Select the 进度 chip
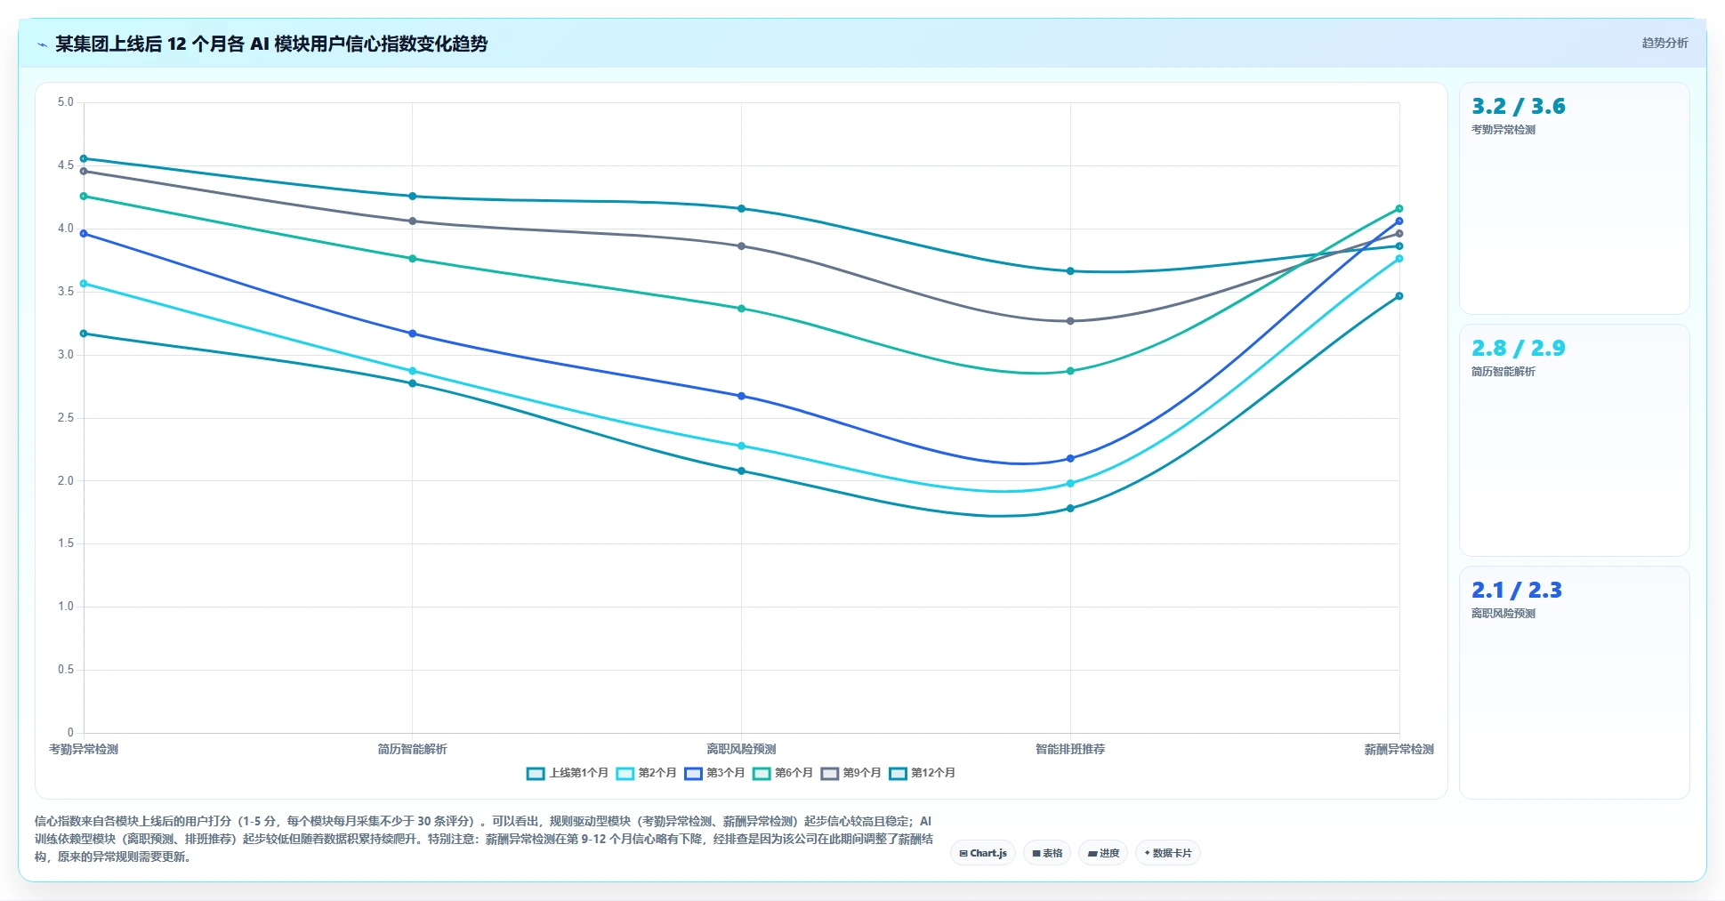Viewport: 1725px width, 901px height. [1103, 853]
